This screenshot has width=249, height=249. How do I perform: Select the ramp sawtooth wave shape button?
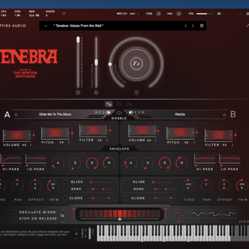[214, 214]
